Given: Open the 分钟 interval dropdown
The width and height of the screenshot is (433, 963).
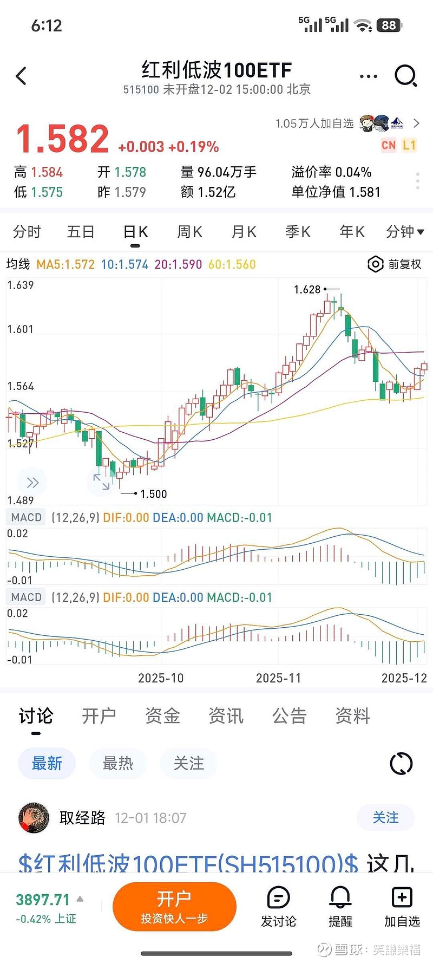Looking at the screenshot, I should 405,232.
